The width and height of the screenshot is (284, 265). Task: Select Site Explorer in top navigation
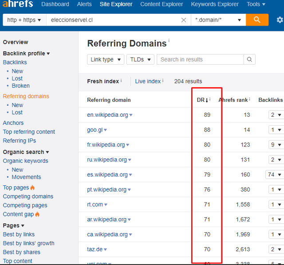(x=116, y=4)
